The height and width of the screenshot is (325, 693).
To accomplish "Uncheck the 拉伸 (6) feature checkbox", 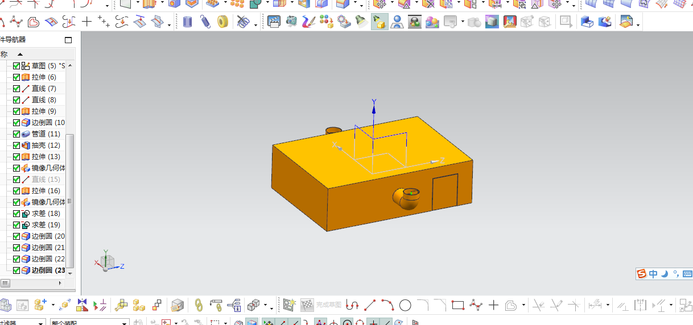I will [16, 77].
